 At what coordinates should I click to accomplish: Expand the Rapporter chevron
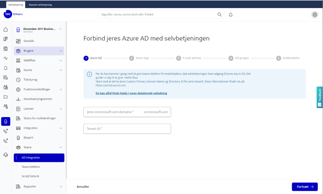point(61,186)
